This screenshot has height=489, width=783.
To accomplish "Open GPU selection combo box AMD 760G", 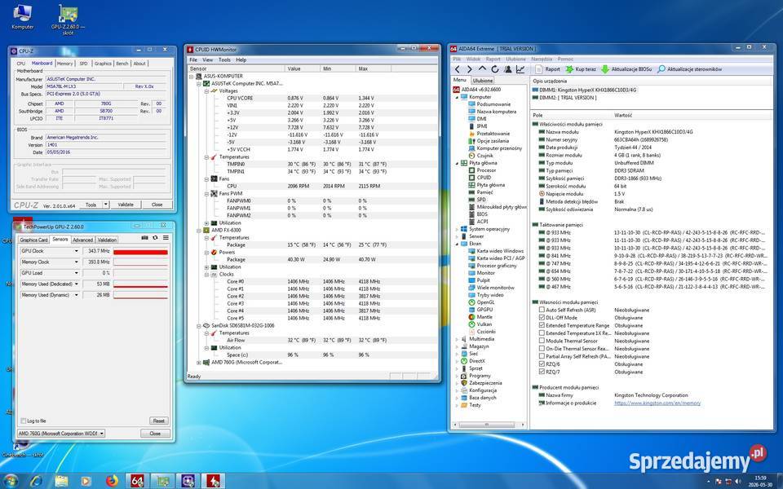I will point(61,434).
